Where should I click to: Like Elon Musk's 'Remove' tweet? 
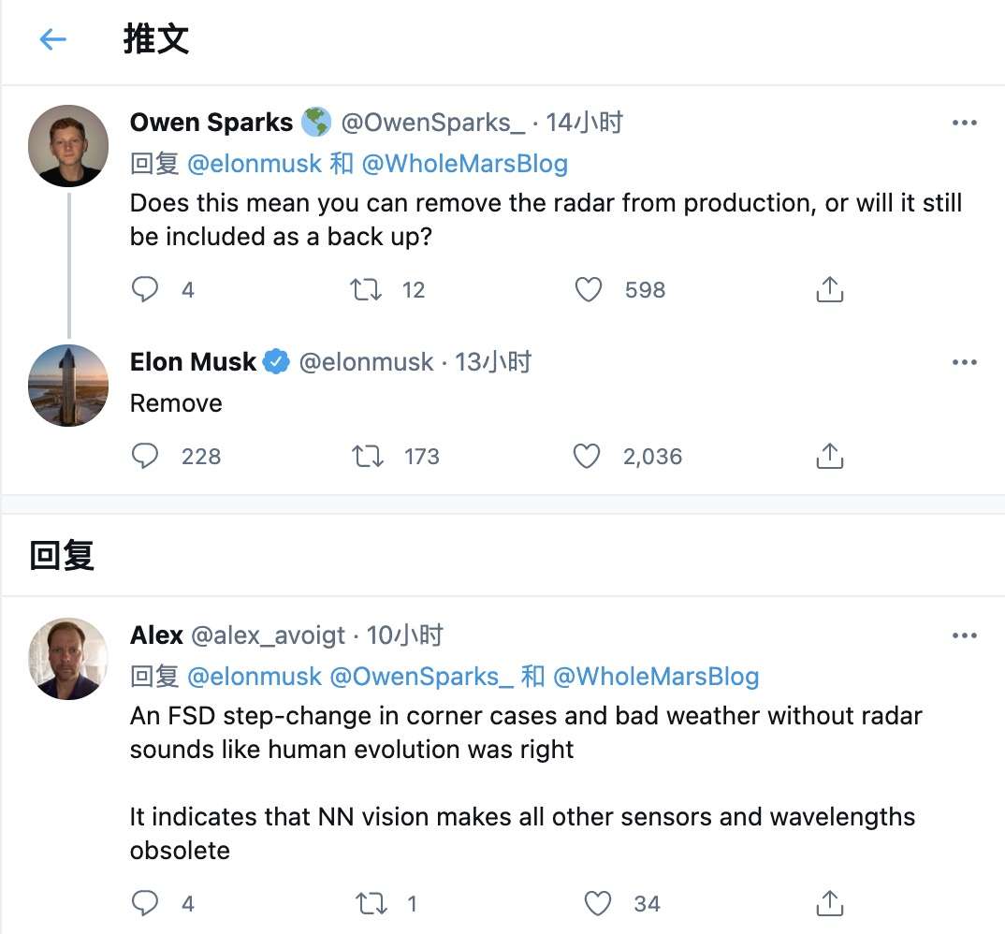pos(586,457)
